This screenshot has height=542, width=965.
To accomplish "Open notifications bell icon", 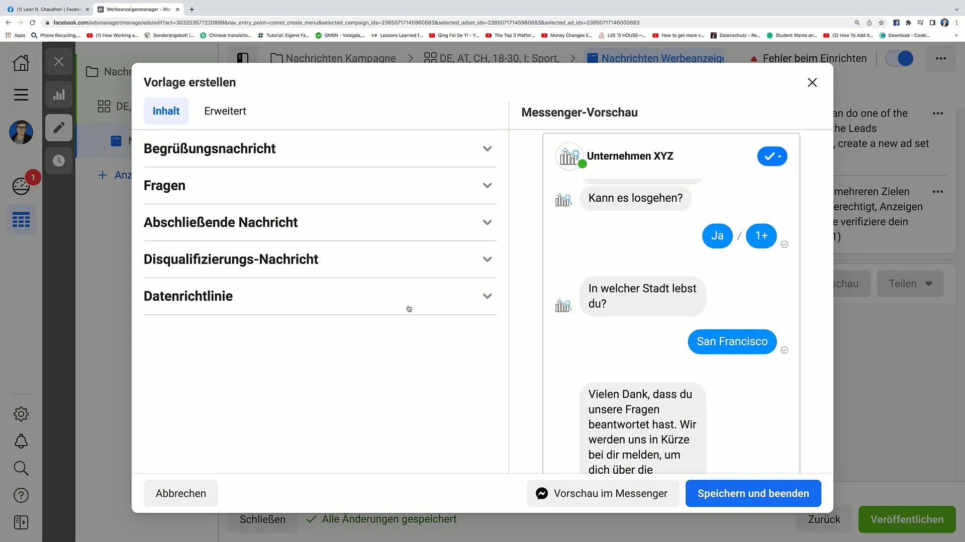I will tap(21, 442).
